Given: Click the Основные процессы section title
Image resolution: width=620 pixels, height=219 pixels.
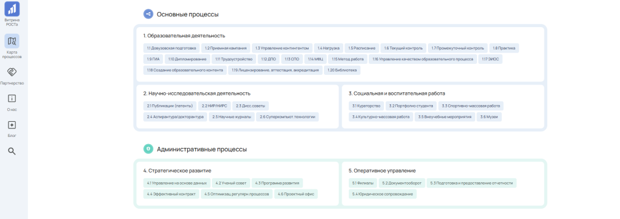Looking at the screenshot, I should point(188,14).
